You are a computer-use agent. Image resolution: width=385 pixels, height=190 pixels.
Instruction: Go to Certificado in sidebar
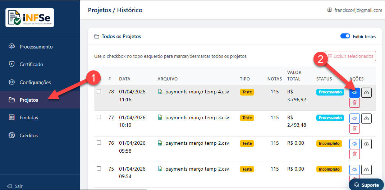click(31, 64)
